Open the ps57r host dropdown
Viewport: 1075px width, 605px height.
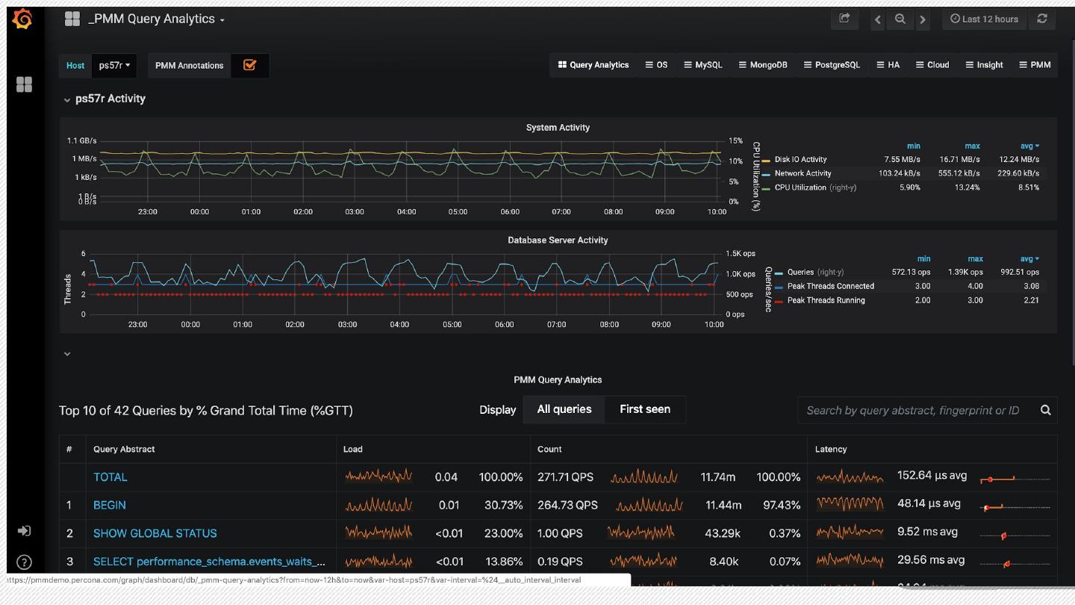[114, 65]
